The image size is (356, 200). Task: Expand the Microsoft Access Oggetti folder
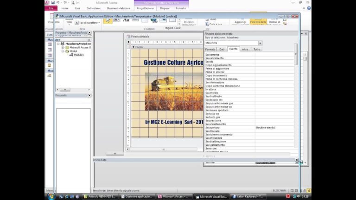point(63,48)
